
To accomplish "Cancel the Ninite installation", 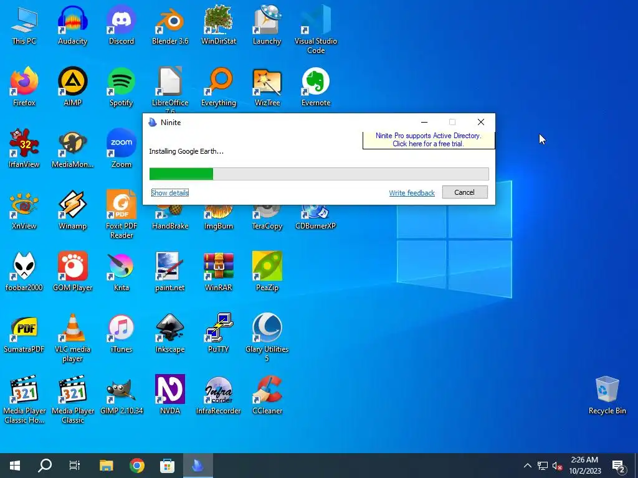I will coord(465,192).
